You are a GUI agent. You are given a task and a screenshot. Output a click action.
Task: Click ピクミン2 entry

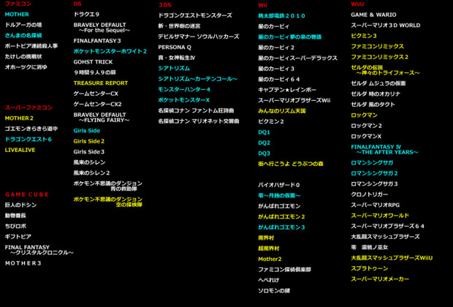(271, 121)
